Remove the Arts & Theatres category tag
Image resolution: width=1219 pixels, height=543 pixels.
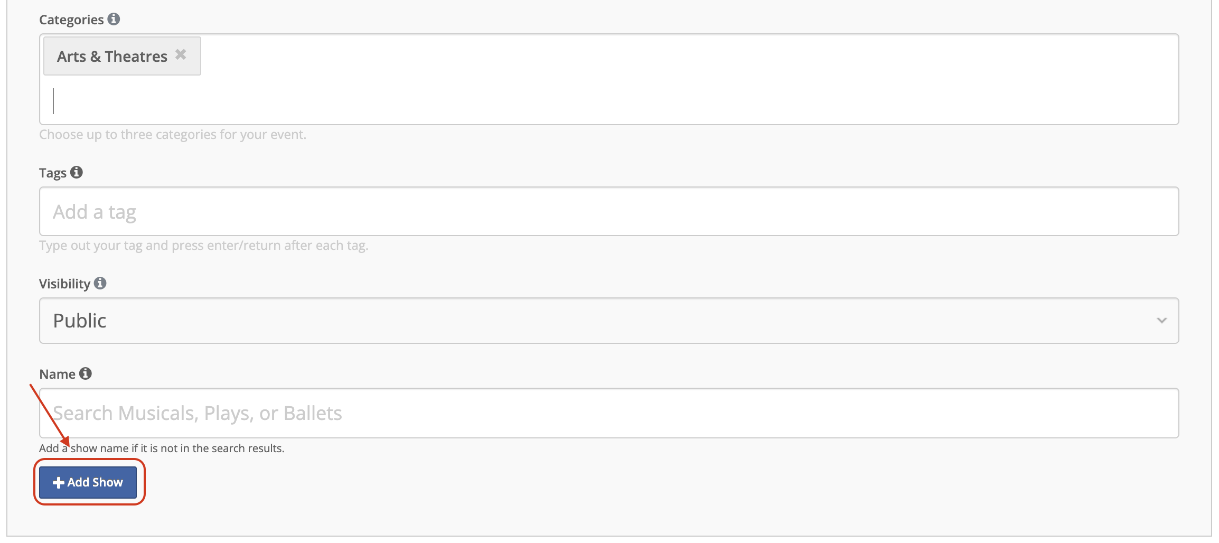tap(181, 54)
